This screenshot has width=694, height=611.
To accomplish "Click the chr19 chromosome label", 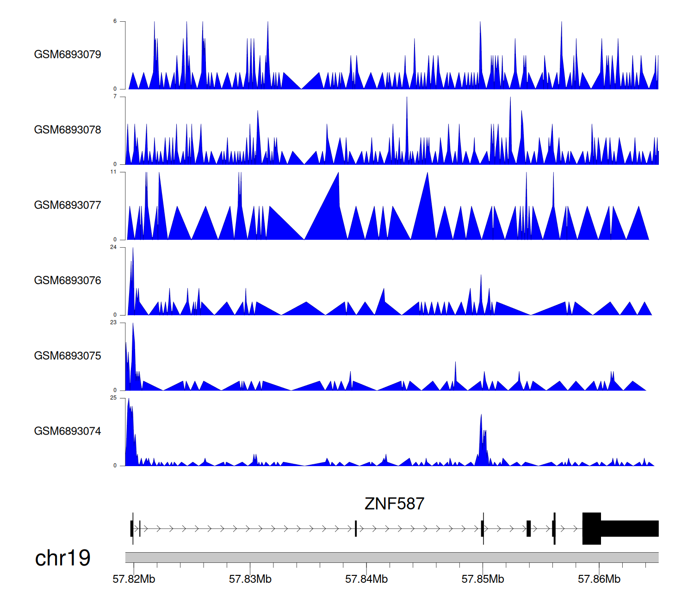I will 62,558.
